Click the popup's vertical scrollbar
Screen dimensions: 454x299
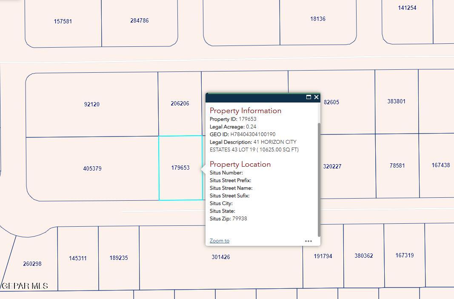(319, 179)
